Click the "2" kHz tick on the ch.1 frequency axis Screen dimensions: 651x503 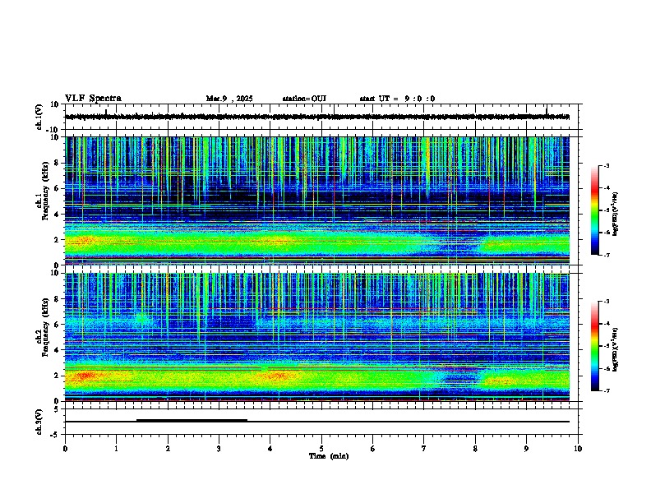(58, 239)
